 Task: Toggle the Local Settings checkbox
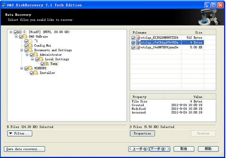pyautogui.click(x=37, y=59)
